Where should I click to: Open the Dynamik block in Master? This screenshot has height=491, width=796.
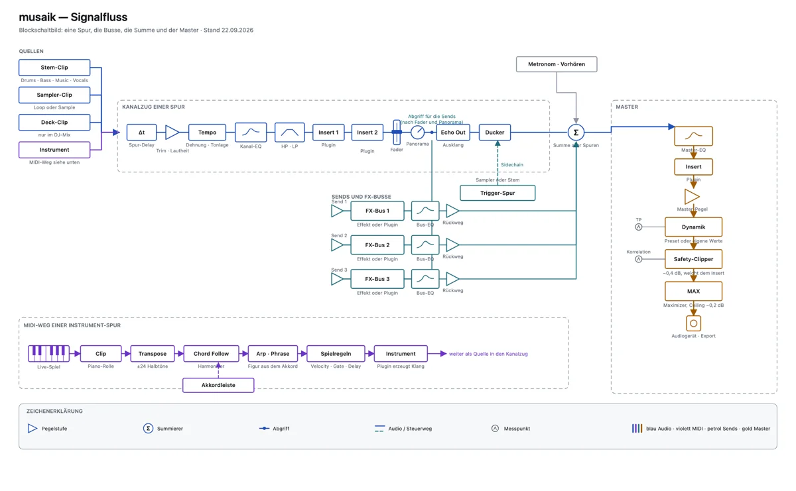coord(693,227)
